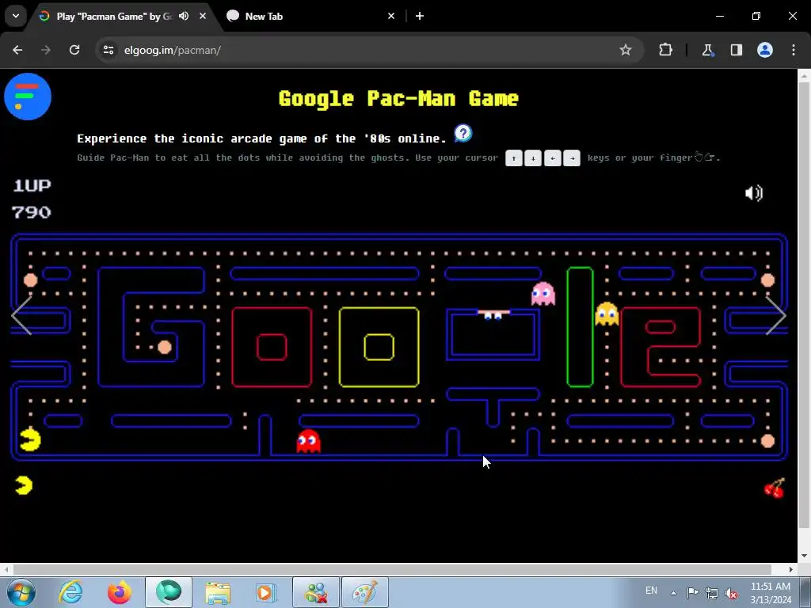The width and height of the screenshot is (811, 608).
Task: Open the clock showing 11:51 AM
Action: 771,593
